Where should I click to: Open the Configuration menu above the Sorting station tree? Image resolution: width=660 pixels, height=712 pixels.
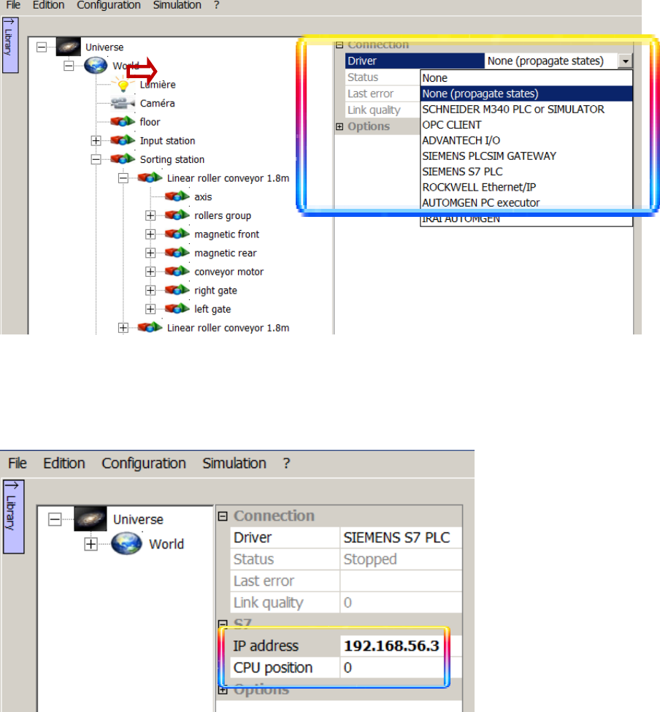coord(109,5)
